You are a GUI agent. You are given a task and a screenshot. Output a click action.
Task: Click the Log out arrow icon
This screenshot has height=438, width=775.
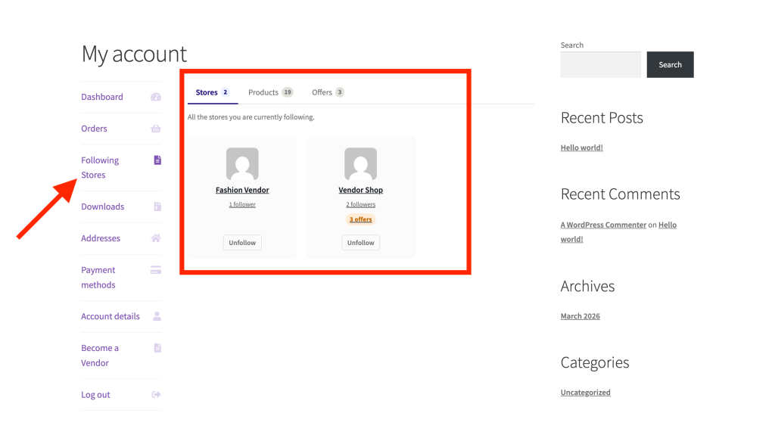pyautogui.click(x=156, y=395)
